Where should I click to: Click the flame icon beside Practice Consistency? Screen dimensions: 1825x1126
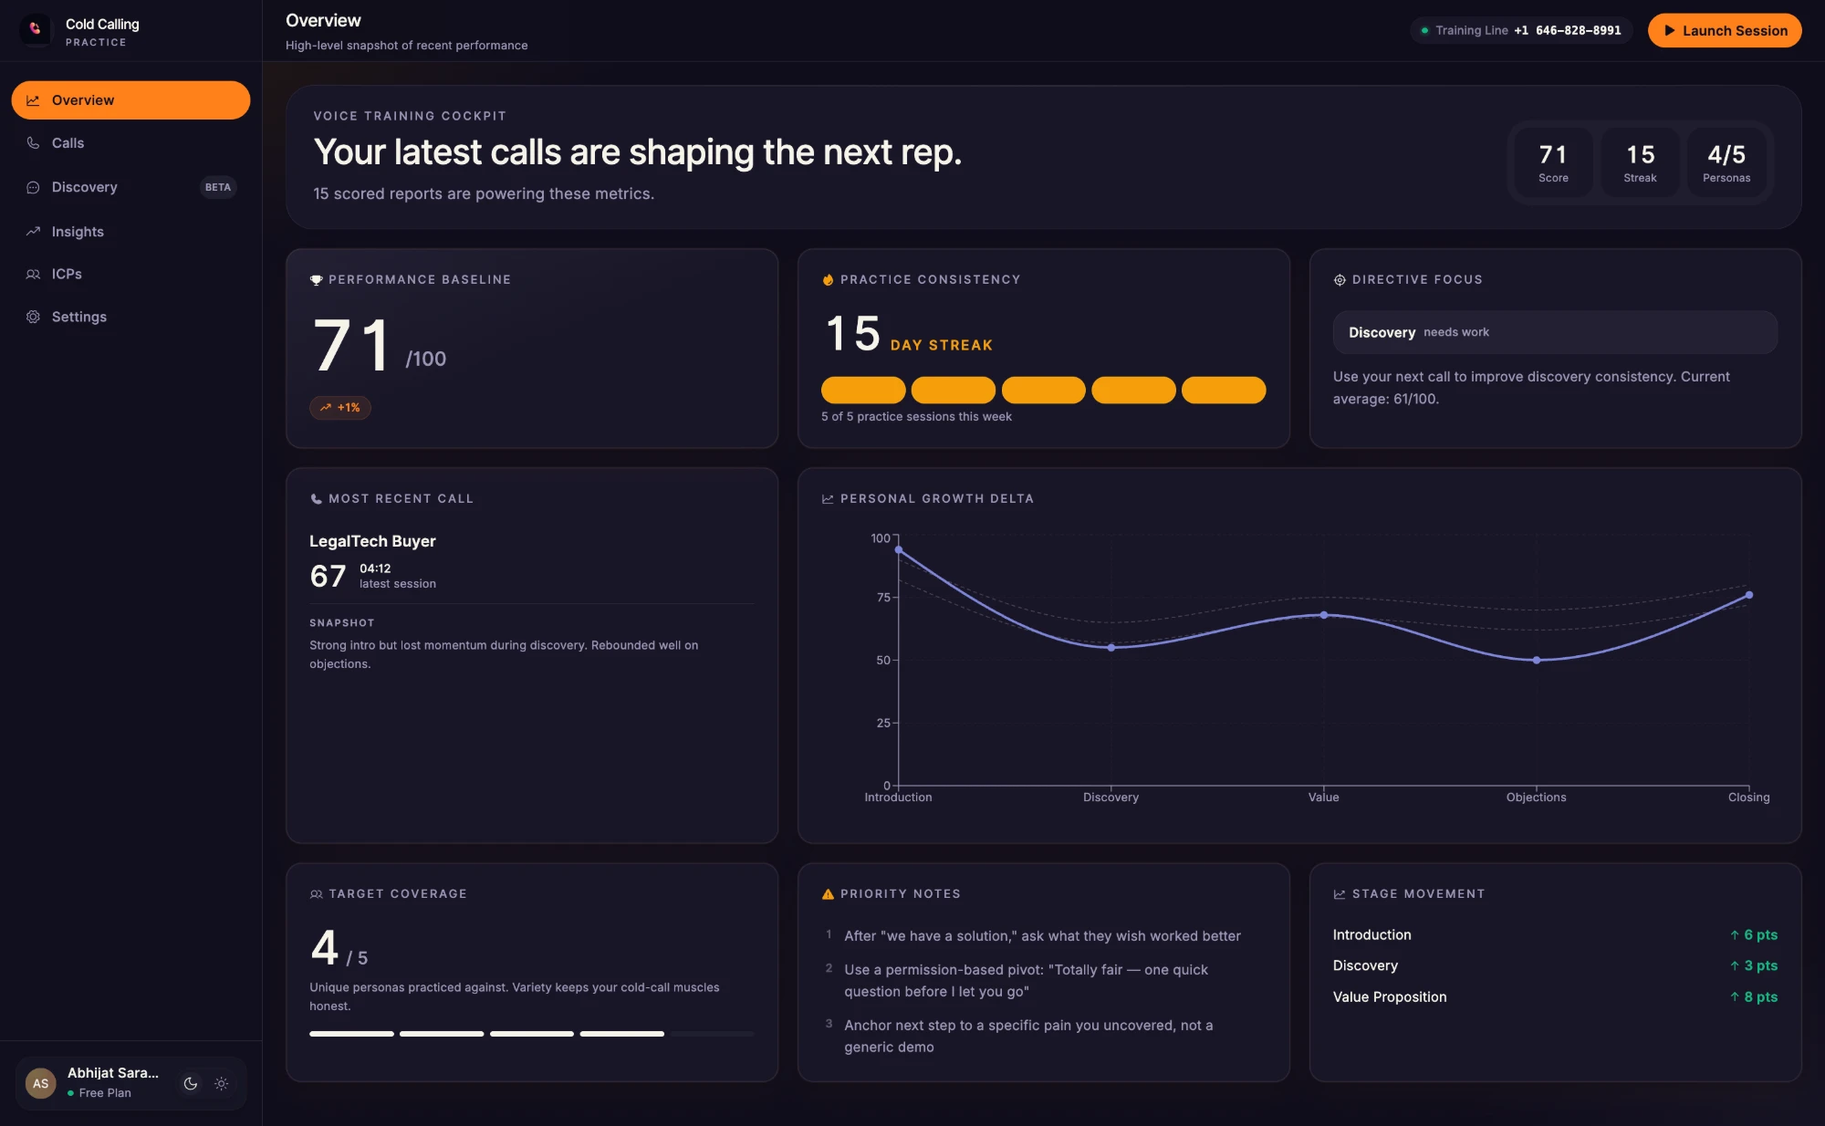pyautogui.click(x=828, y=280)
